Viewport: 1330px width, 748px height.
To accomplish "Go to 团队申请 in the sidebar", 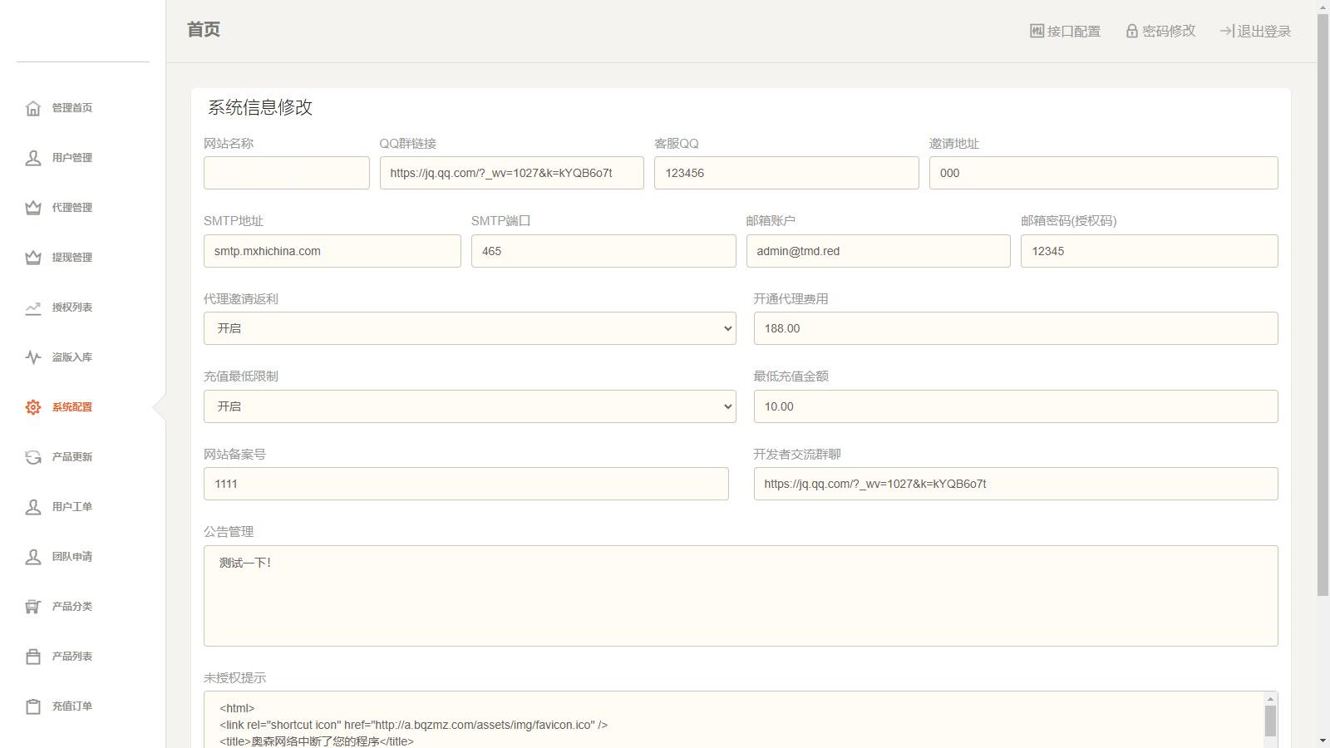I will tap(71, 557).
